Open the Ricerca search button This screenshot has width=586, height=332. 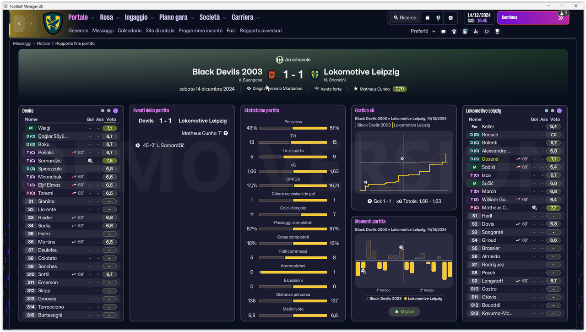[405, 18]
